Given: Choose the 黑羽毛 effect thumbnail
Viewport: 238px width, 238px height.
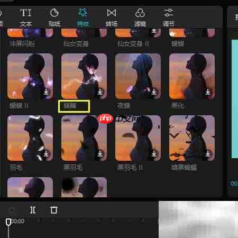Looking at the screenshot, I should pyautogui.click(x=84, y=138).
